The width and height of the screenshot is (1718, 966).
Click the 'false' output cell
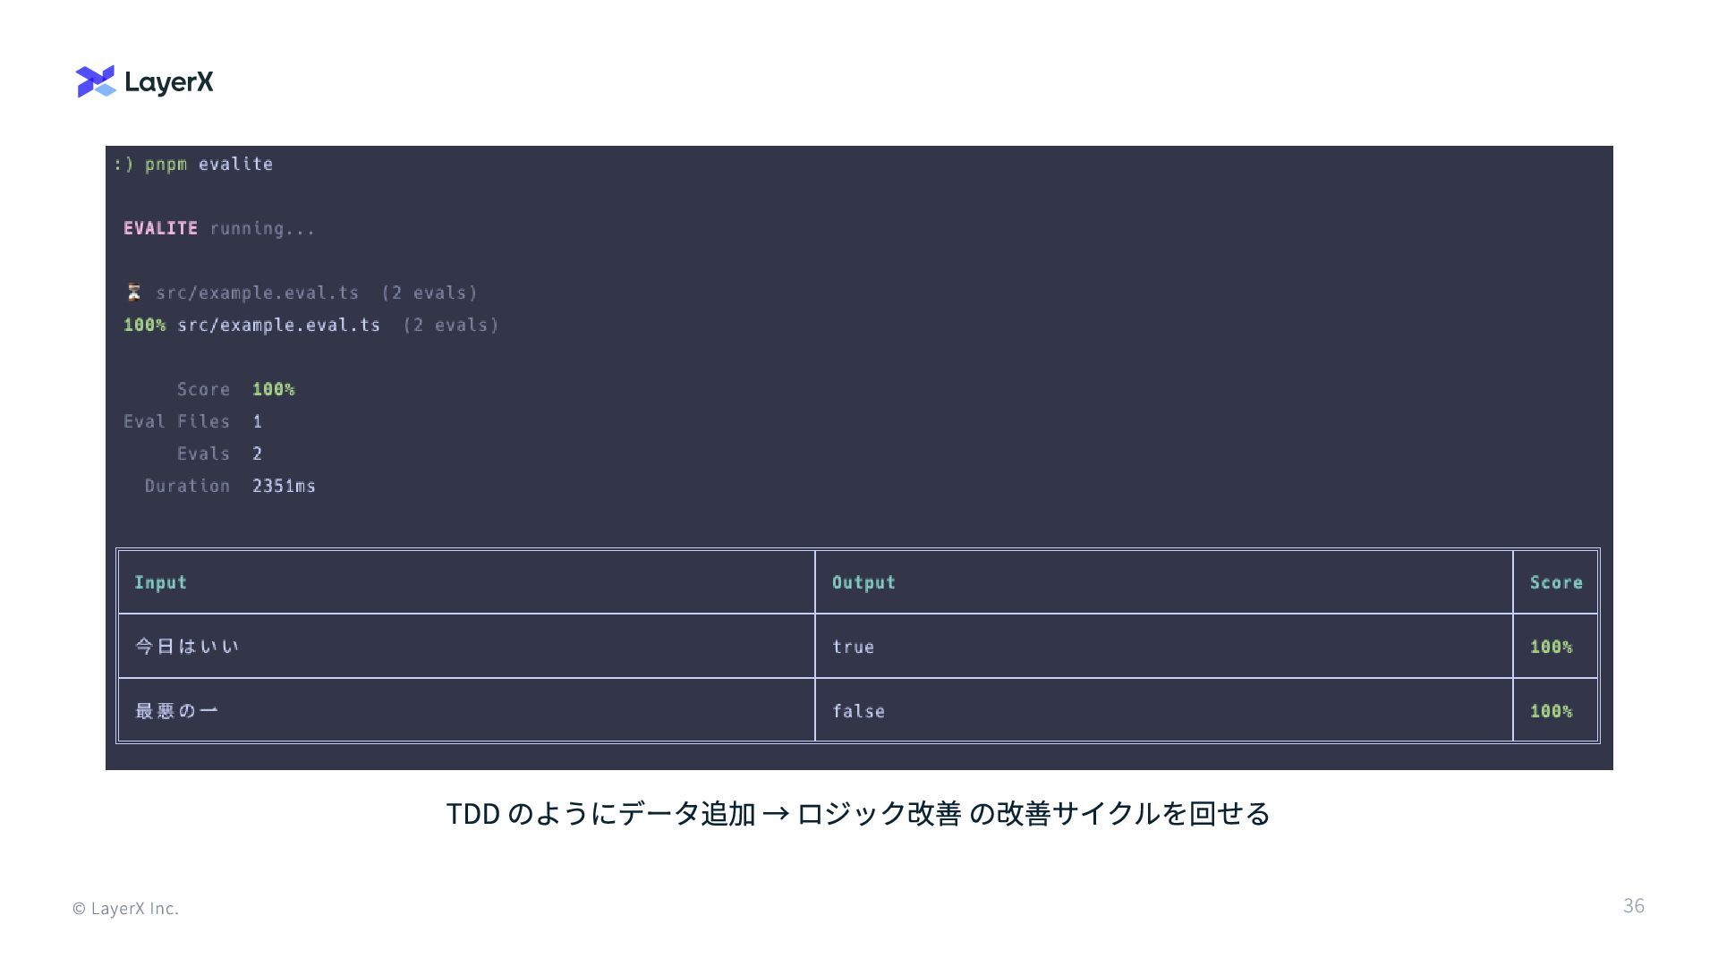[x=858, y=711]
